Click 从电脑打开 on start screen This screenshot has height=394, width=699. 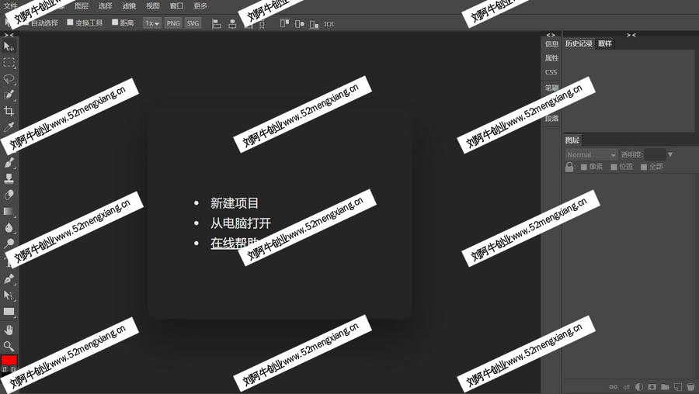pos(241,223)
